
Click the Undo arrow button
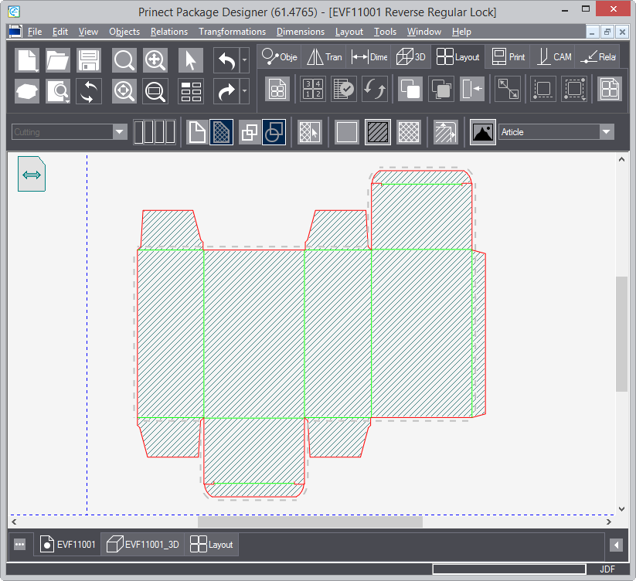click(x=226, y=59)
